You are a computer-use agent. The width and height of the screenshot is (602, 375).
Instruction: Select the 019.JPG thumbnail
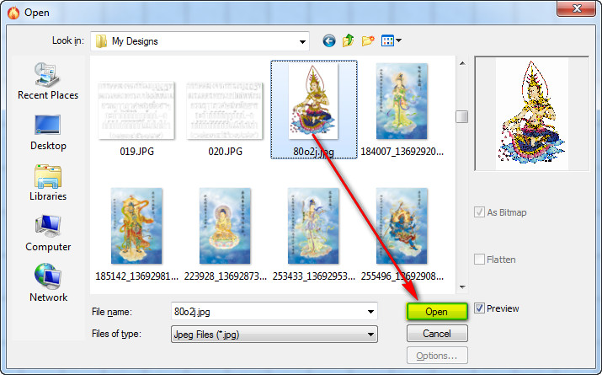click(136, 110)
